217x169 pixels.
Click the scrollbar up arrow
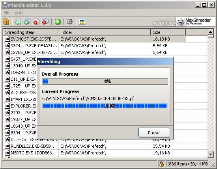(211, 32)
